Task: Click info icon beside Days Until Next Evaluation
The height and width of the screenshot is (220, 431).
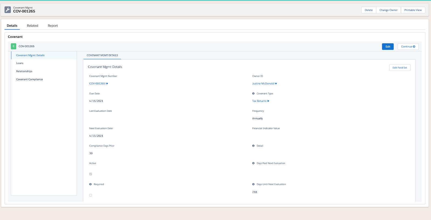Action: coord(253,184)
